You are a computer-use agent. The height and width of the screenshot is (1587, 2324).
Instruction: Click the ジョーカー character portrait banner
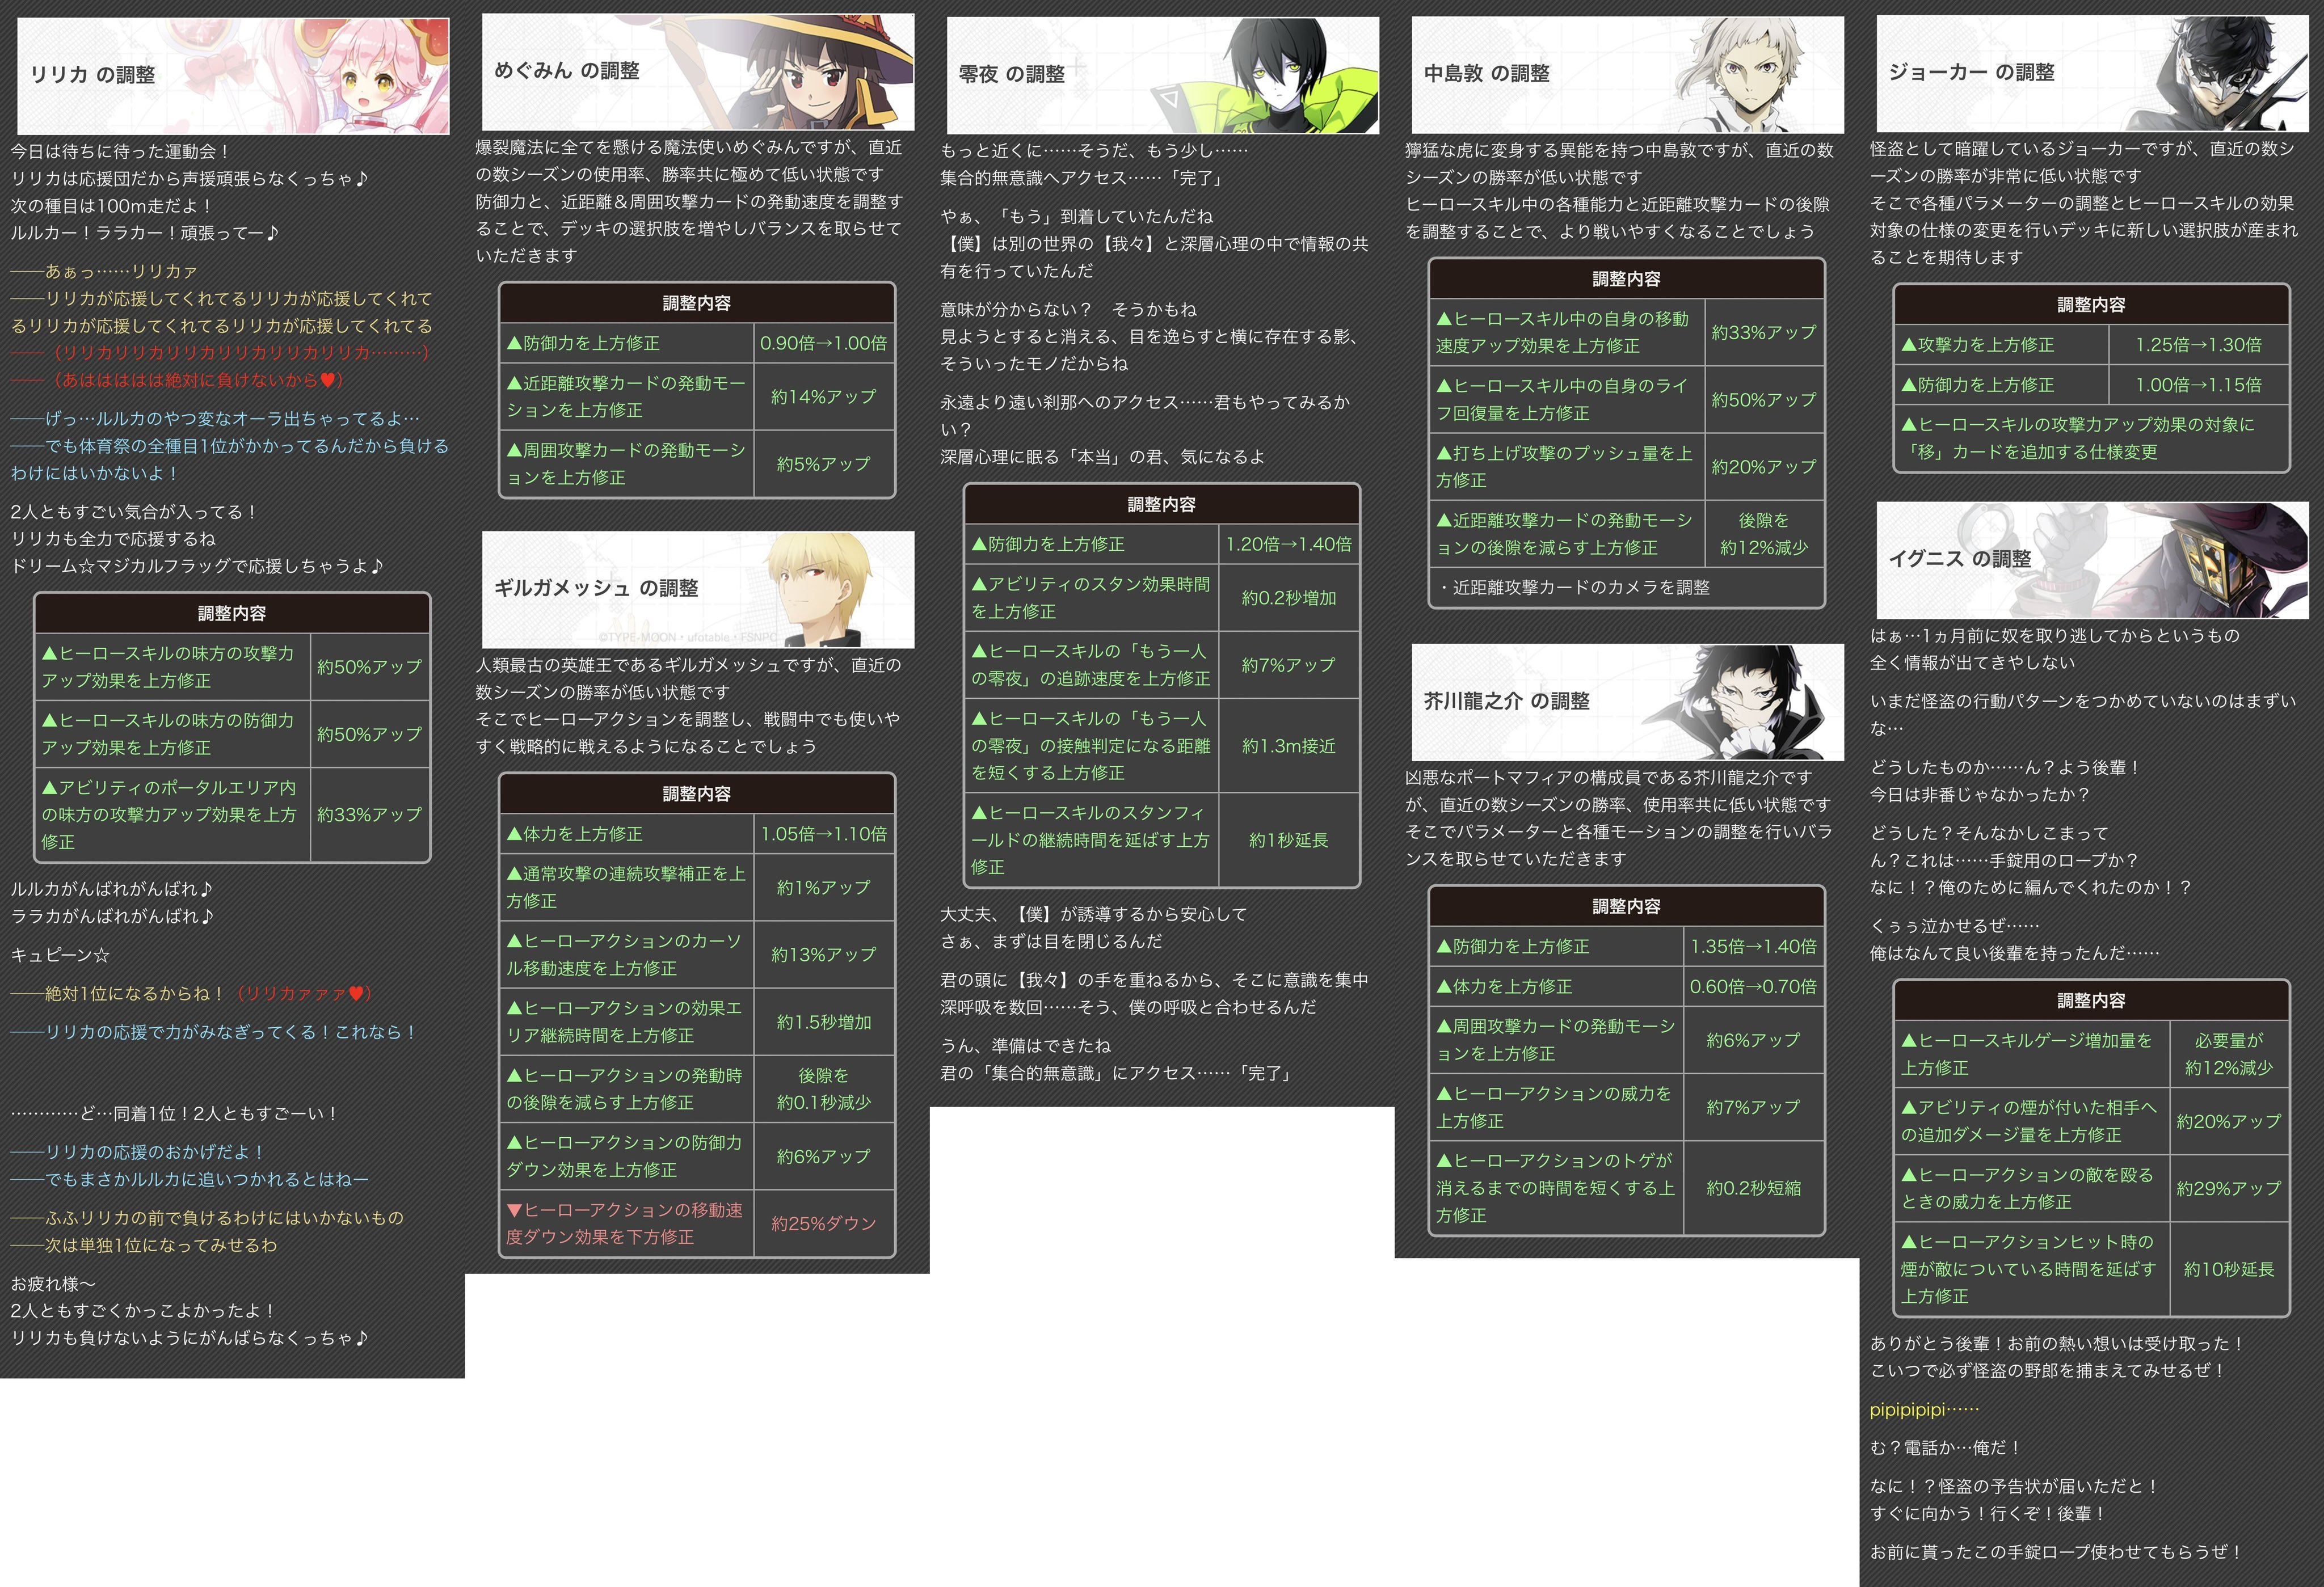click(2092, 73)
